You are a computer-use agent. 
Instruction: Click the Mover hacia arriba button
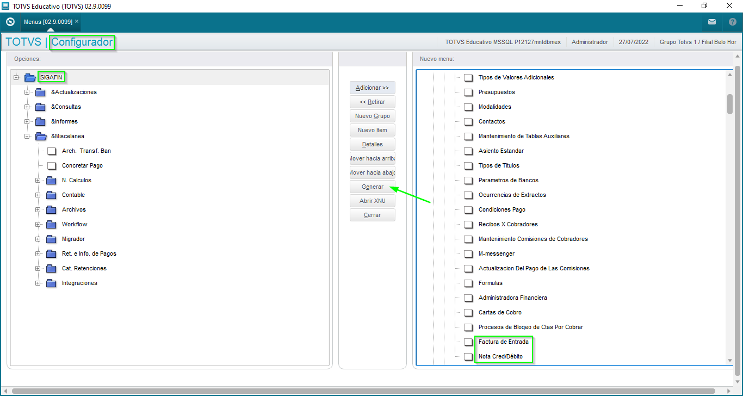(x=373, y=158)
